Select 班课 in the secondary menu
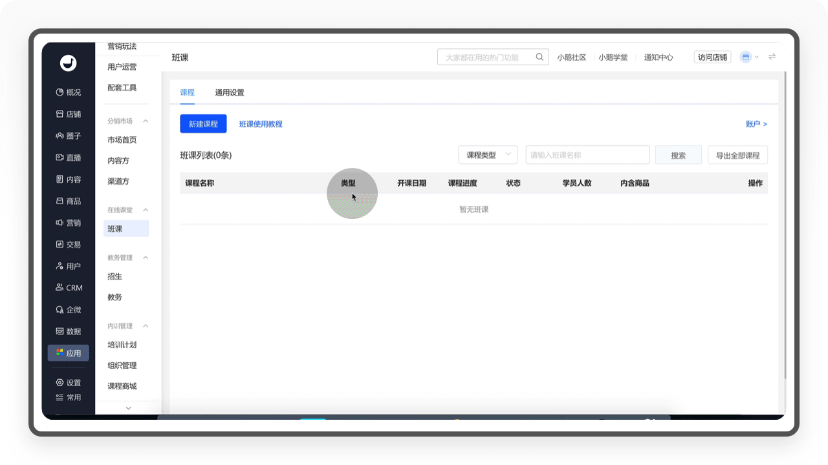 126,229
